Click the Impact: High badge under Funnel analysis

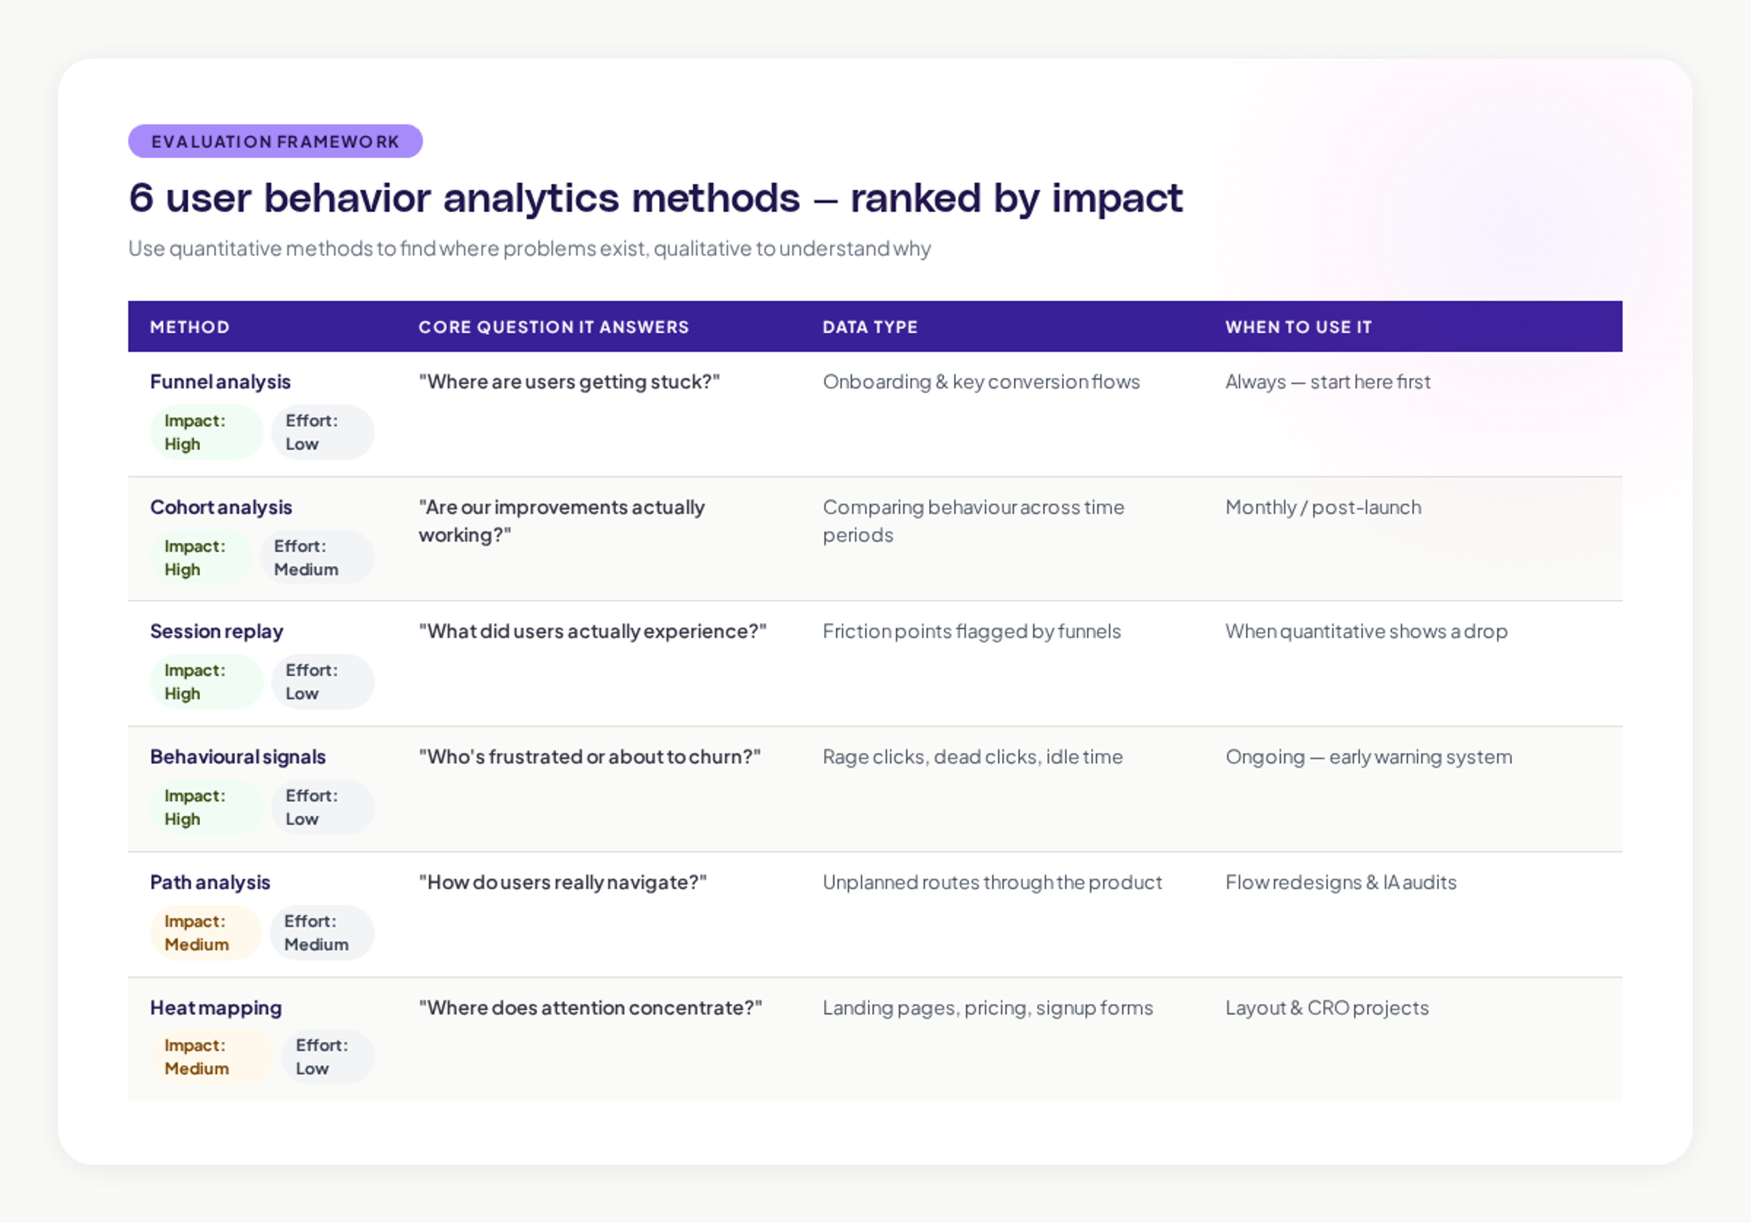(207, 432)
